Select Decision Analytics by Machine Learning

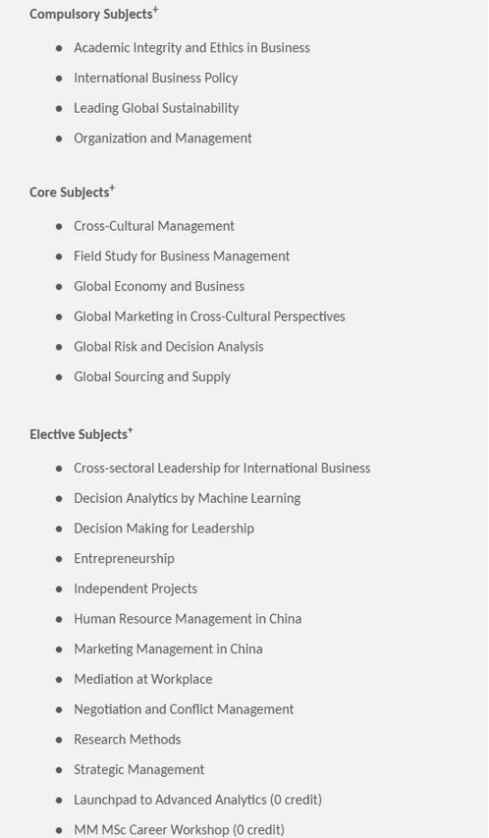point(187,498)
